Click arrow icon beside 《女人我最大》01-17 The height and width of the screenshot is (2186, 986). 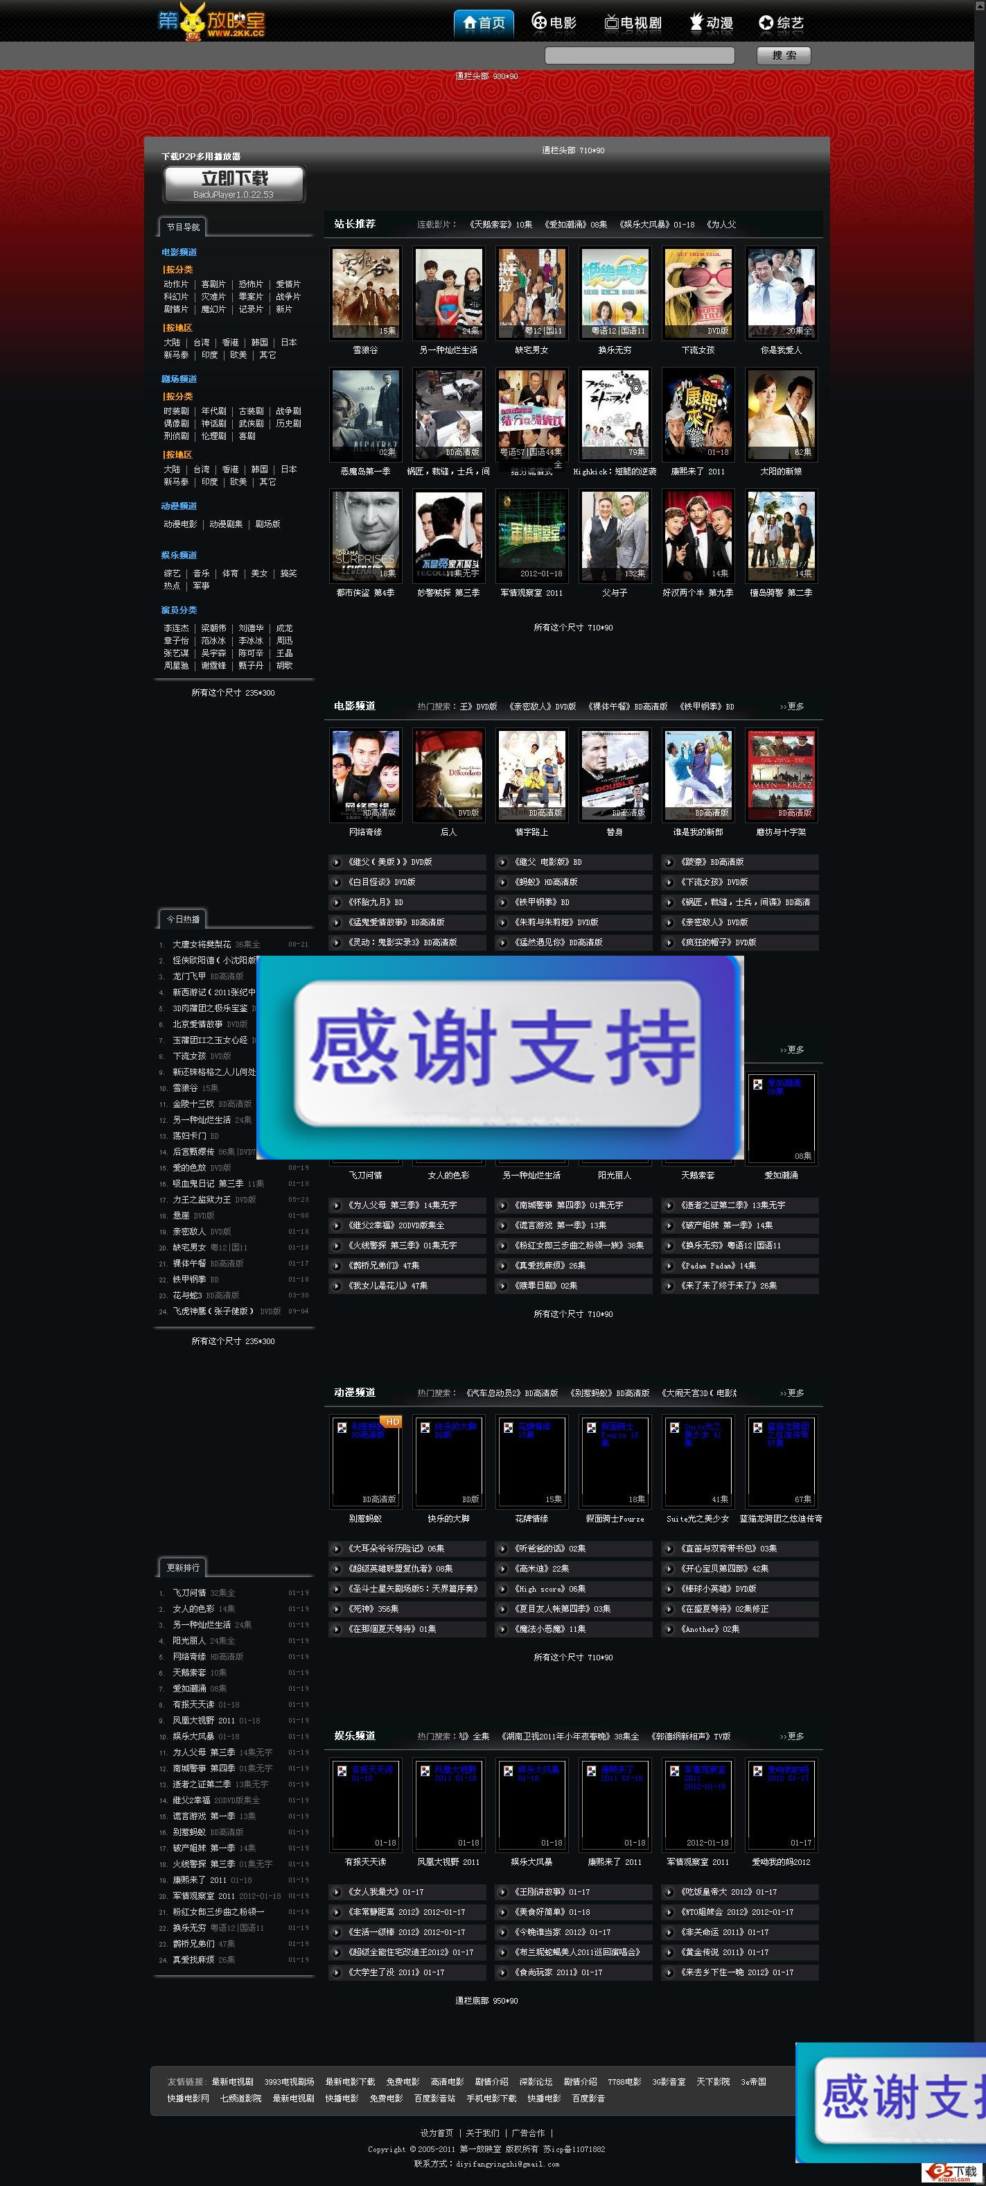click(337, 1893)
